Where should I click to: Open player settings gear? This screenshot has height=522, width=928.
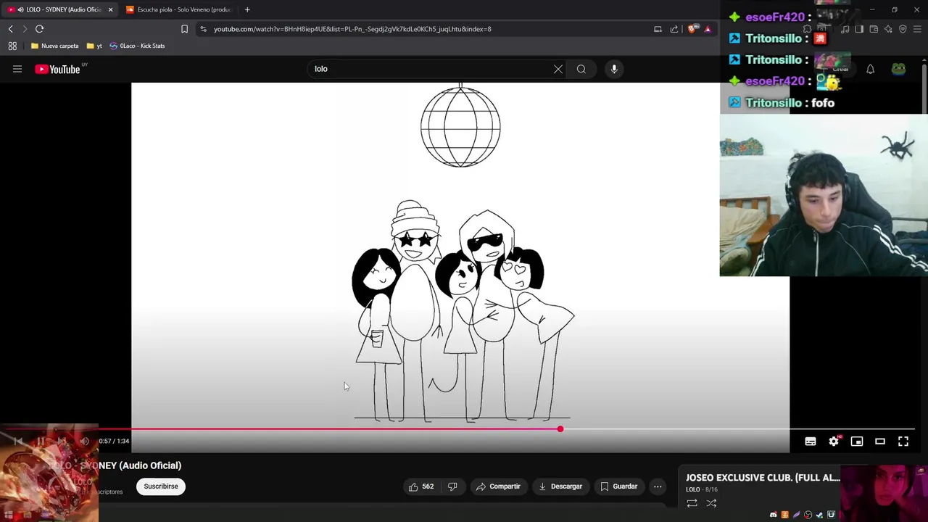point(834,441)
